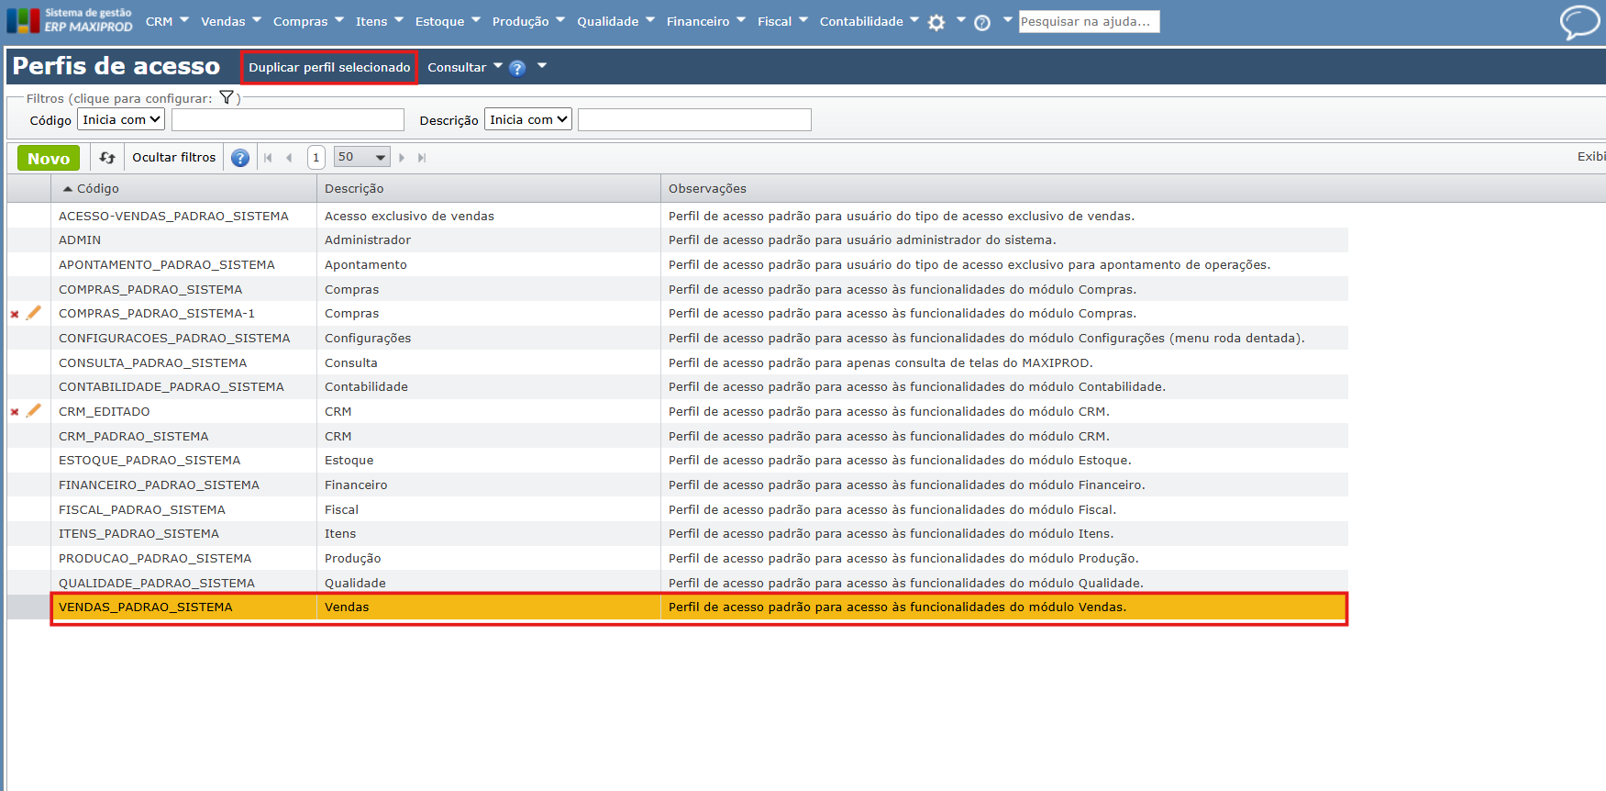Select FISCAL_PADRAO_SISTEMA row
The height and width of the screenshot is (791, 1606).
(x=678, y=509)
